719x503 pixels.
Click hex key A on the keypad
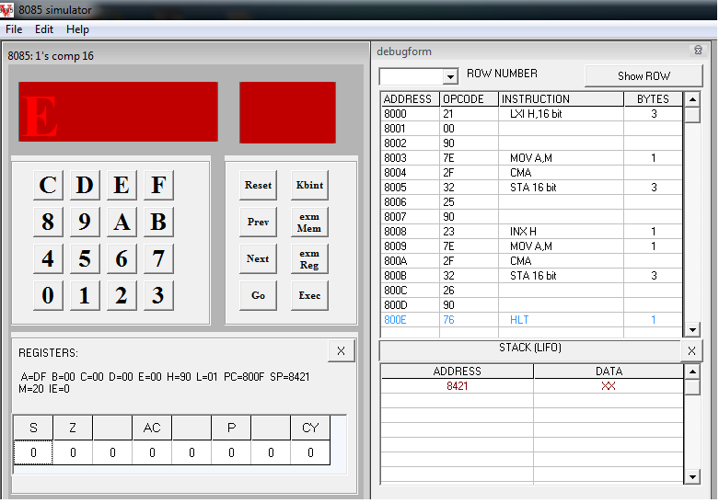point(122,222)
